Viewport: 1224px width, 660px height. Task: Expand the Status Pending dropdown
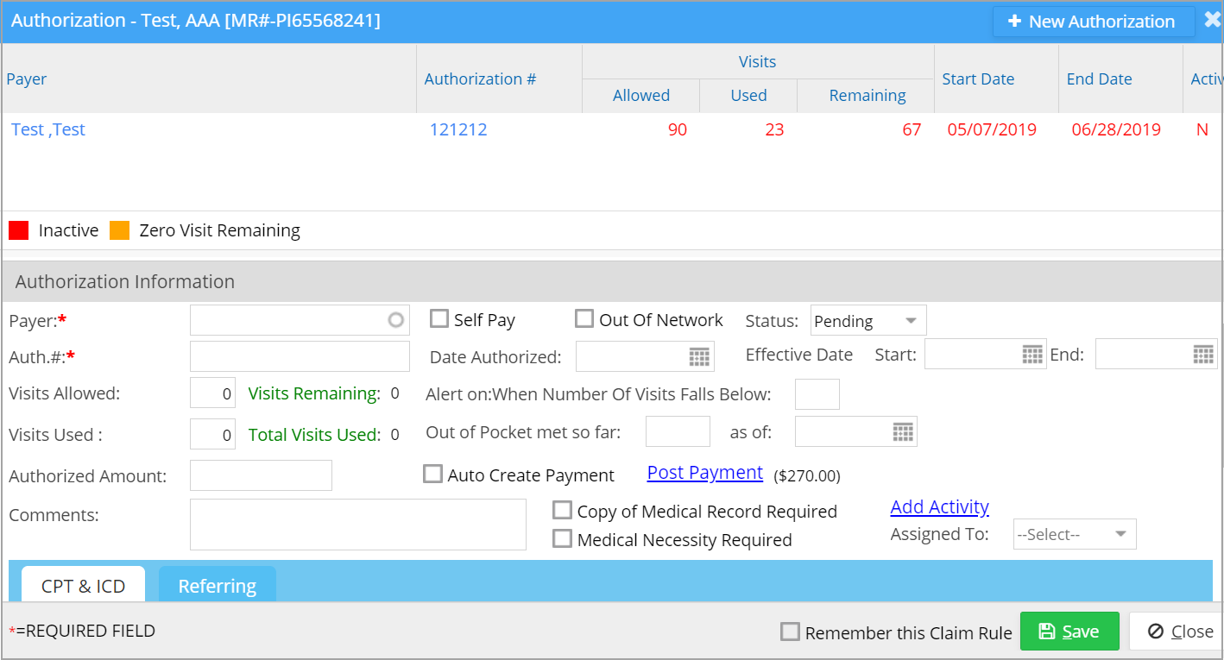(868, 321)
